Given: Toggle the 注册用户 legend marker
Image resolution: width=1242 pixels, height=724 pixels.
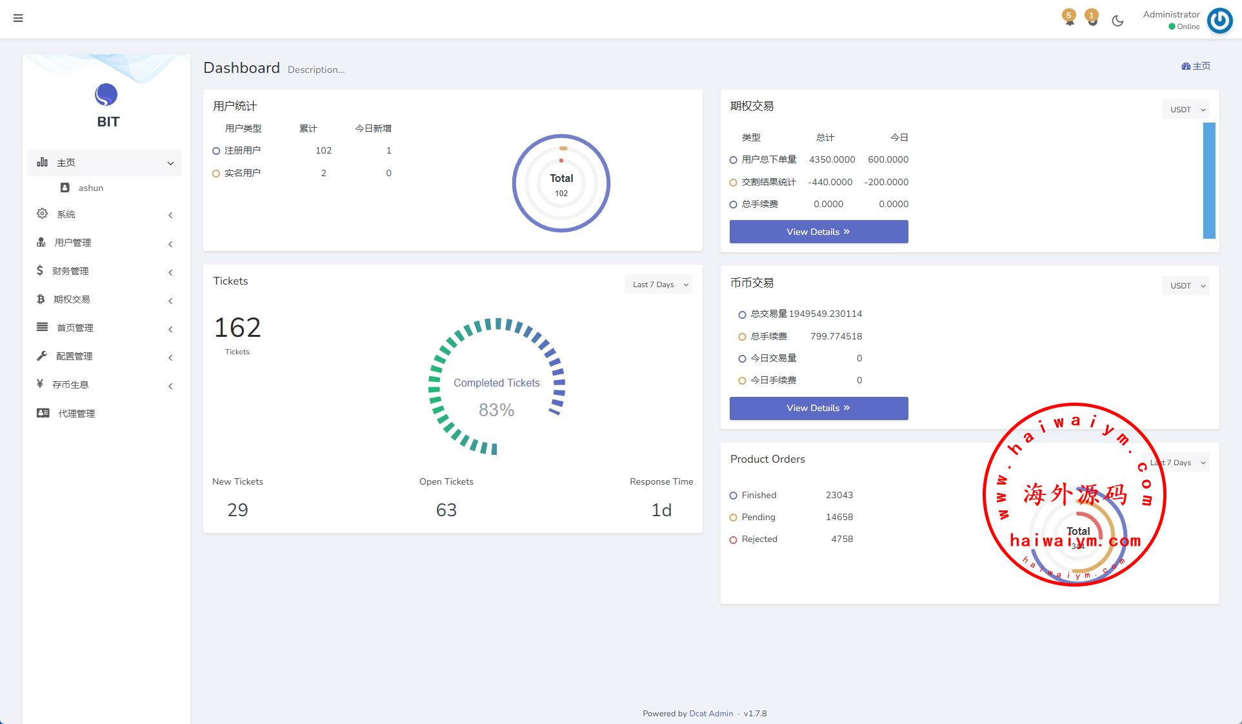Looking at the screenshot, I should coord(216,151).
